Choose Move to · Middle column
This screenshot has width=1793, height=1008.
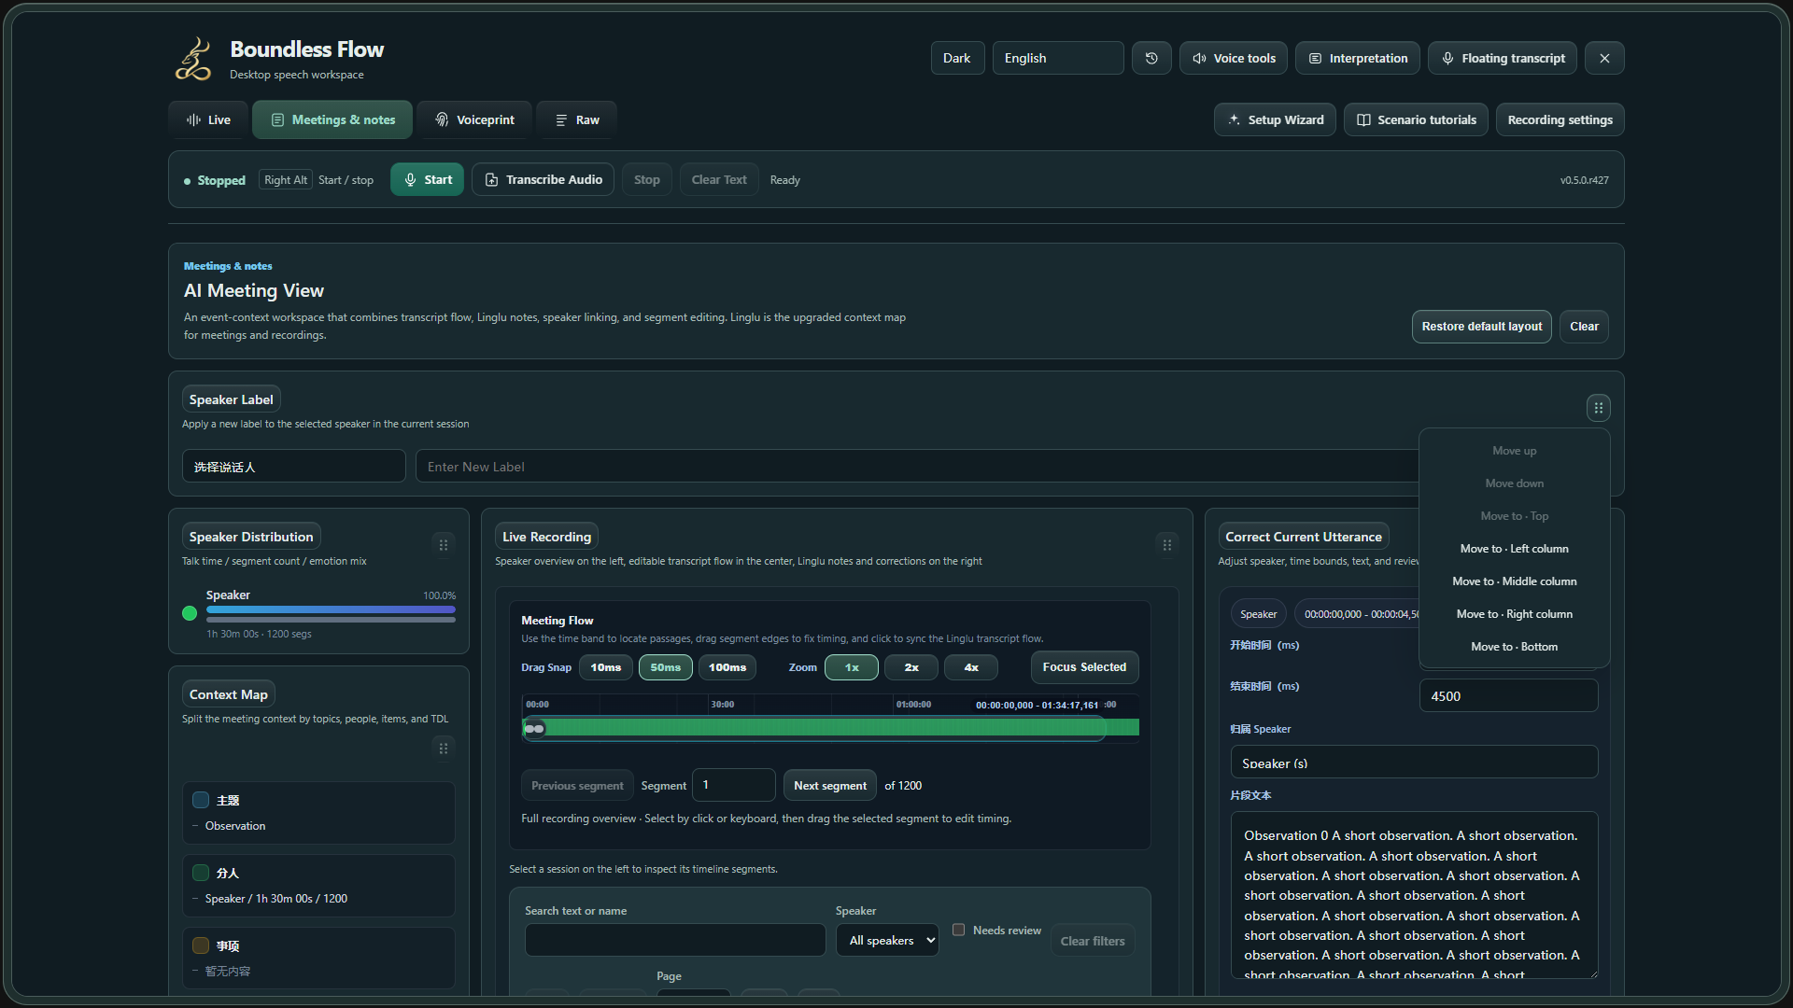tap(1514, 581)
